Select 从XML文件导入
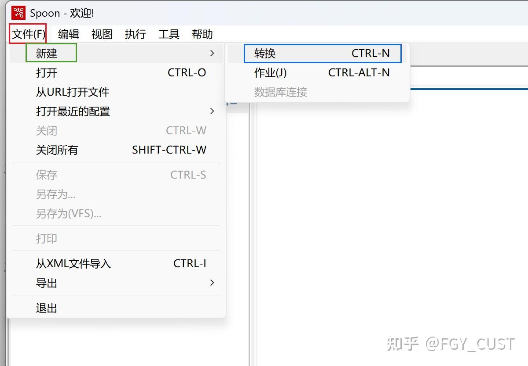 (73, 263)
